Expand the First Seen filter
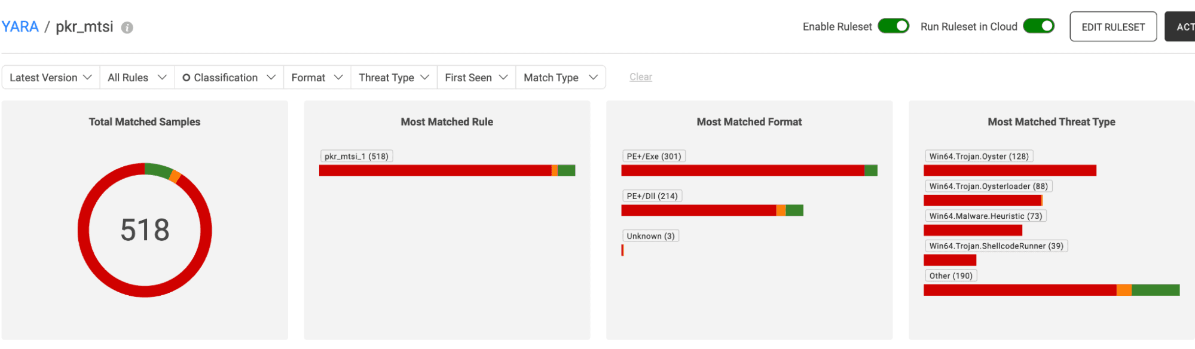 tap(476, 78)
